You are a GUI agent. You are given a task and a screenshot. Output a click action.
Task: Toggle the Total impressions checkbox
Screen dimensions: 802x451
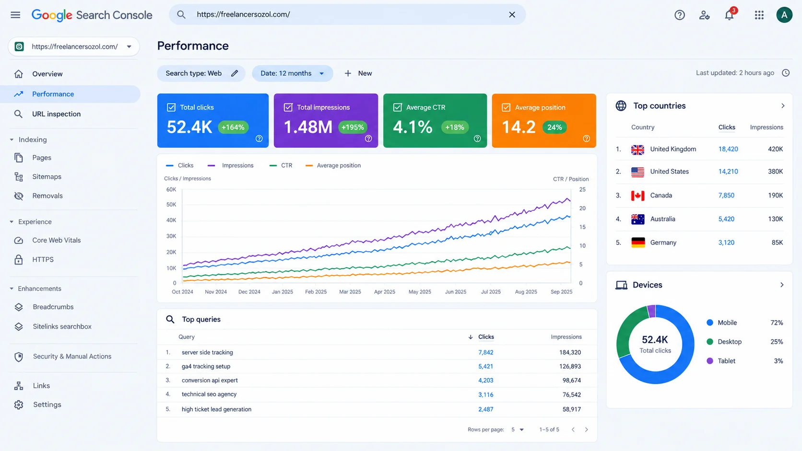point(288,107)
